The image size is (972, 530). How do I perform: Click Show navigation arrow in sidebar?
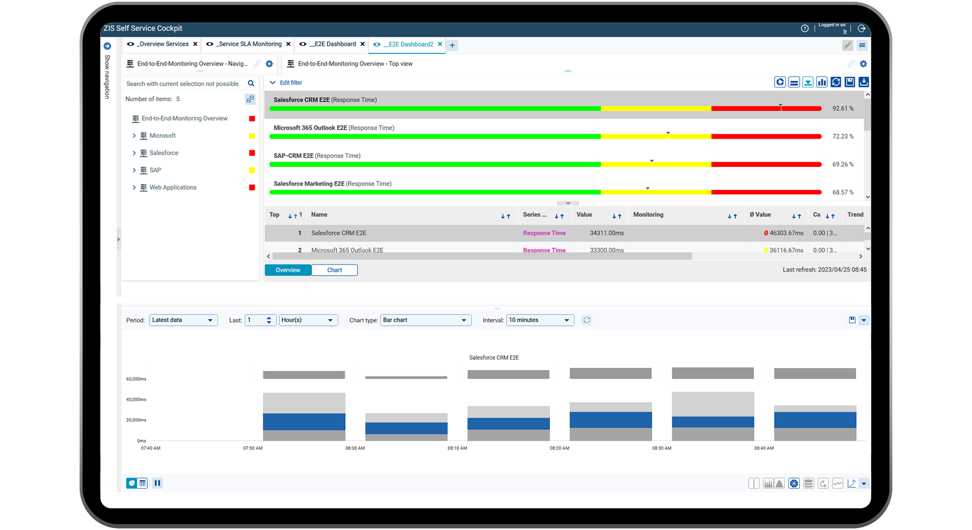click(x=107, y=46)
